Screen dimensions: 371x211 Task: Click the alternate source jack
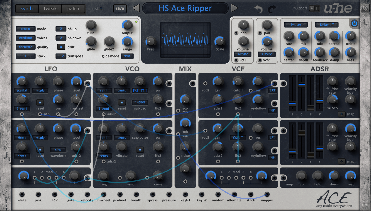click(x=234, y=194)
